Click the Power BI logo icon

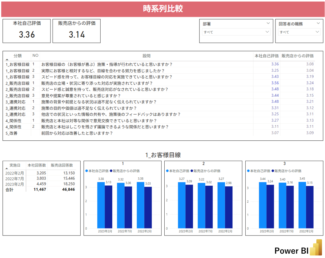(315, 248)
